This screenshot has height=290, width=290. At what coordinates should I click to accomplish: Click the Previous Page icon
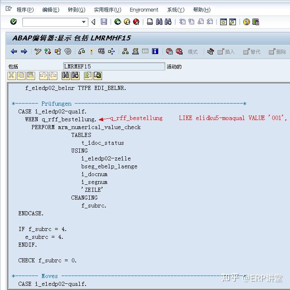(x=191, y=22)
